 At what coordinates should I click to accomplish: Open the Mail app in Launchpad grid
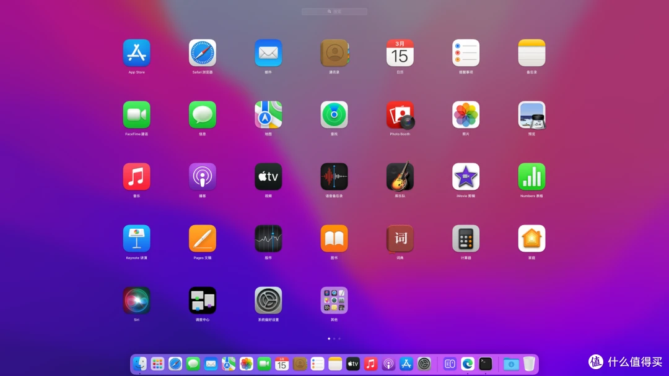268,53
